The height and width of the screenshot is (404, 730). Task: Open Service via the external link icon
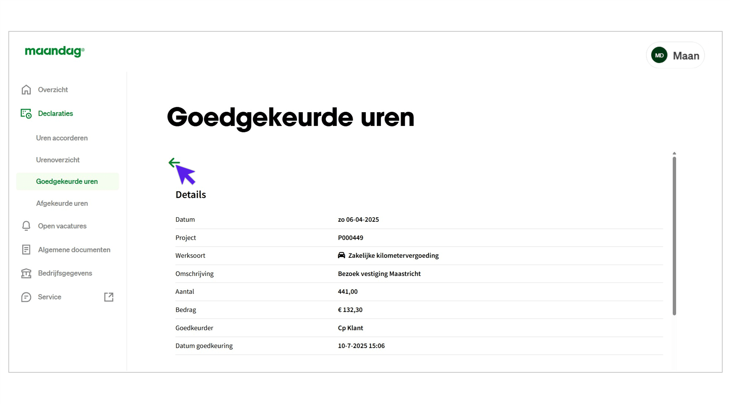(x=109, y=297)
